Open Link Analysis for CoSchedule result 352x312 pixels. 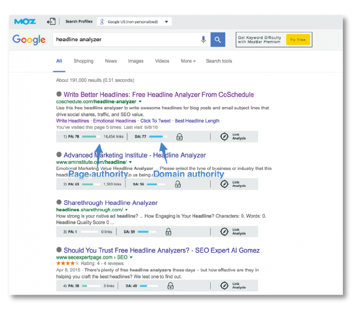click(233, 137)
